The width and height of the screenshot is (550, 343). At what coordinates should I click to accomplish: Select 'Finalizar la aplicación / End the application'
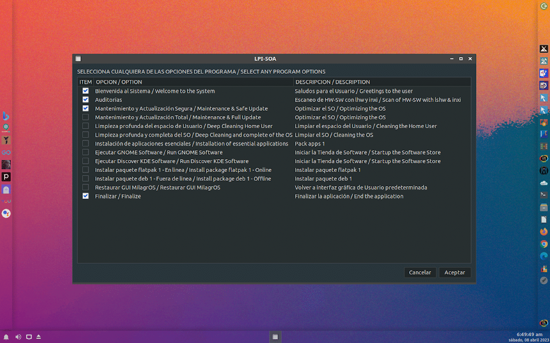point(349,196)
